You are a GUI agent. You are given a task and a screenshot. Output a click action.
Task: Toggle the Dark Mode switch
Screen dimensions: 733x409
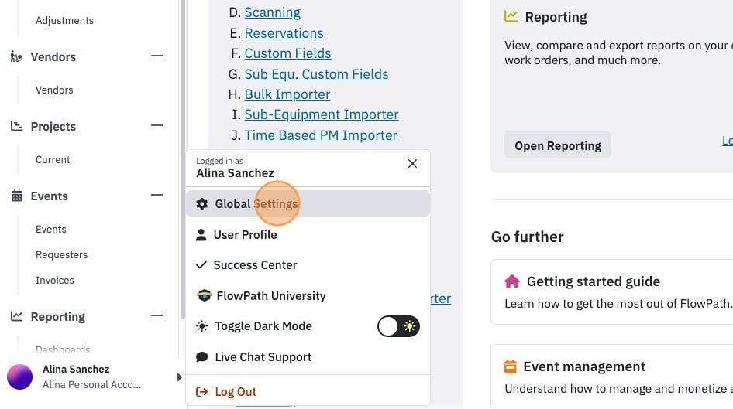[398, 326]
